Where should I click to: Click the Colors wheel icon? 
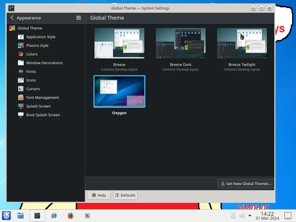pos(21,54)
